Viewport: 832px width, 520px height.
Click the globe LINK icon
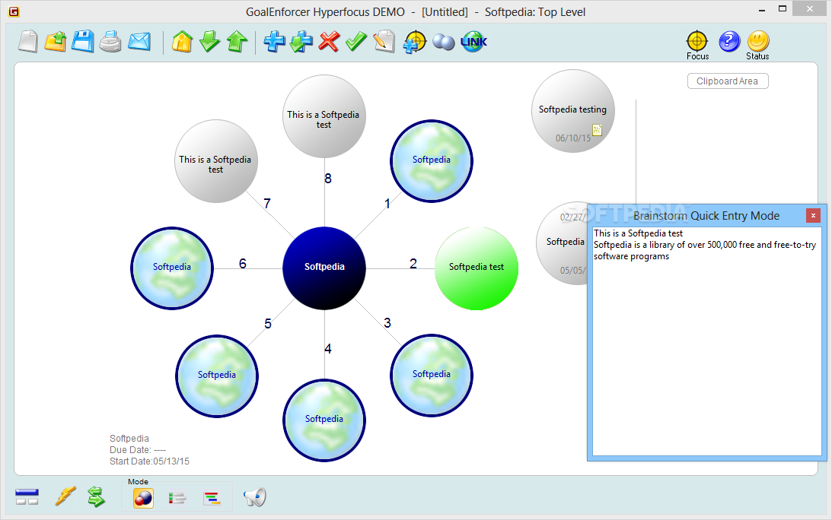pos(473,41)
